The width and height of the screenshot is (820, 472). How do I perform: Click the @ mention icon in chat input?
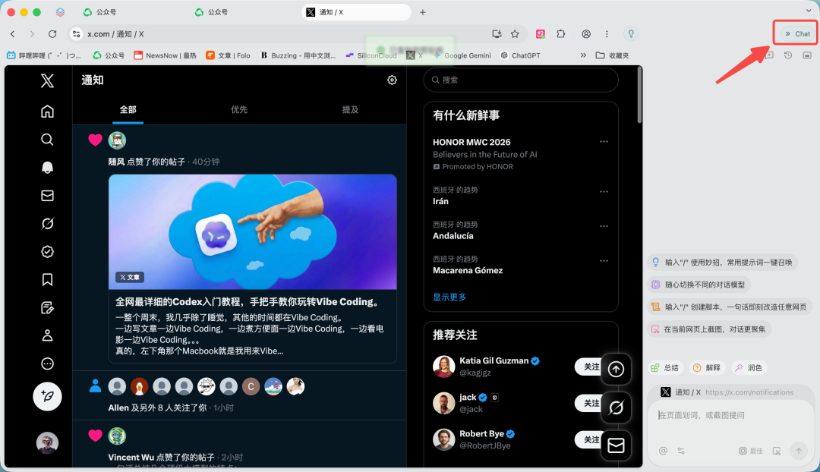(663, 451)
